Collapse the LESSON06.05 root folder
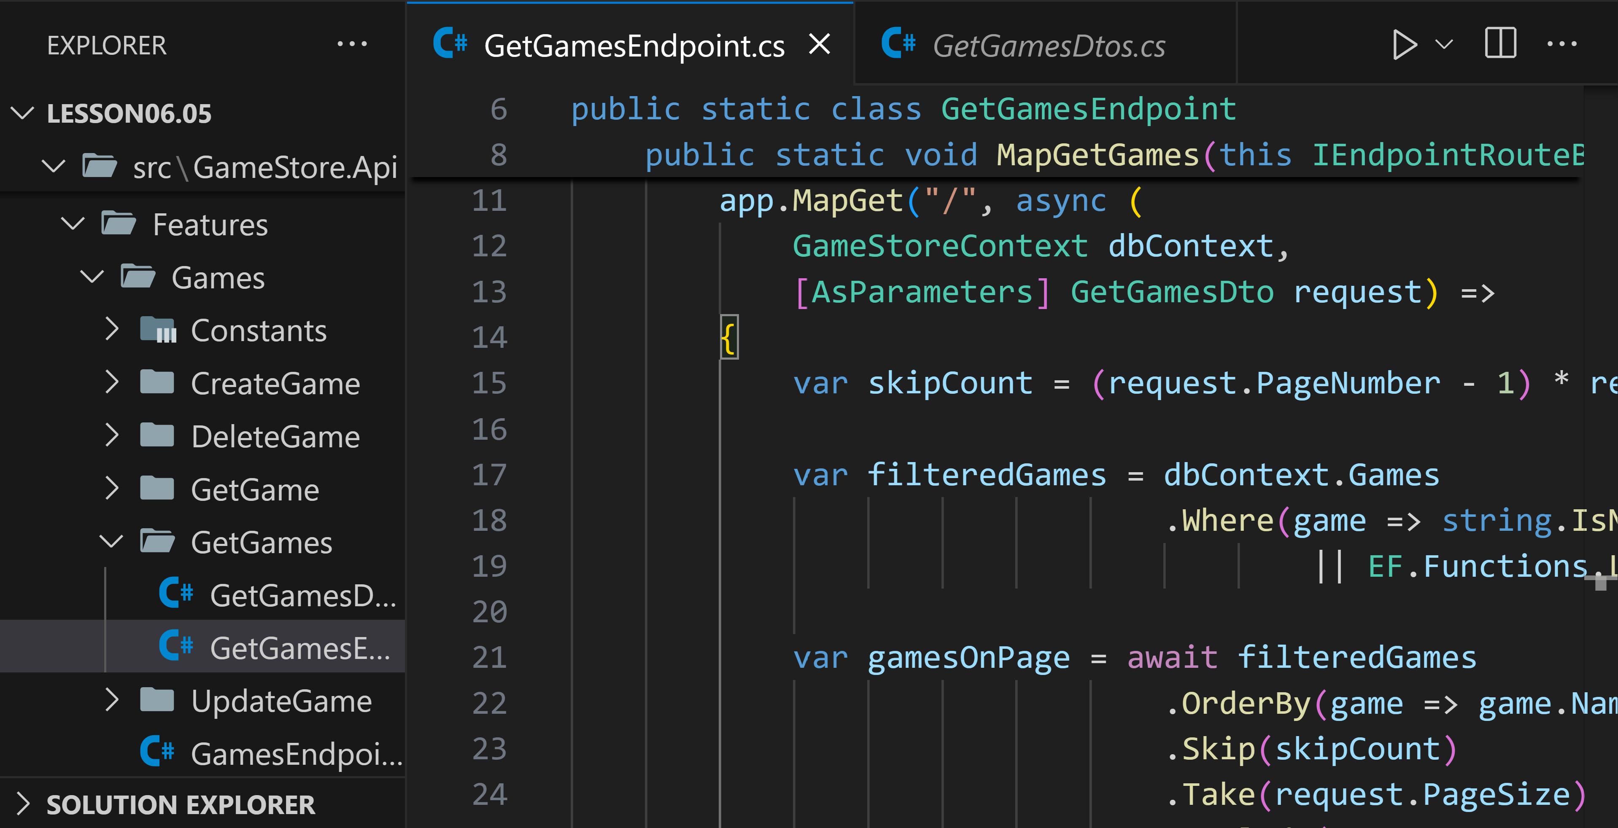 pos(23,114)
